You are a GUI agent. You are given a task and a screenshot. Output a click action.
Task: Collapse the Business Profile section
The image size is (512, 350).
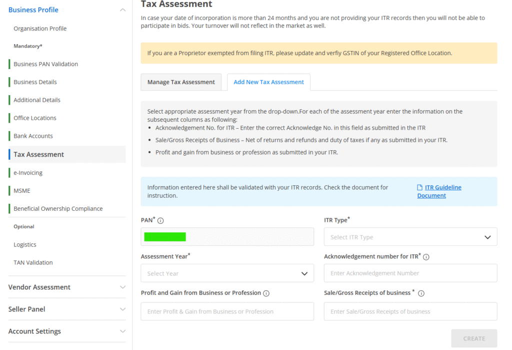tap(122, 10)
